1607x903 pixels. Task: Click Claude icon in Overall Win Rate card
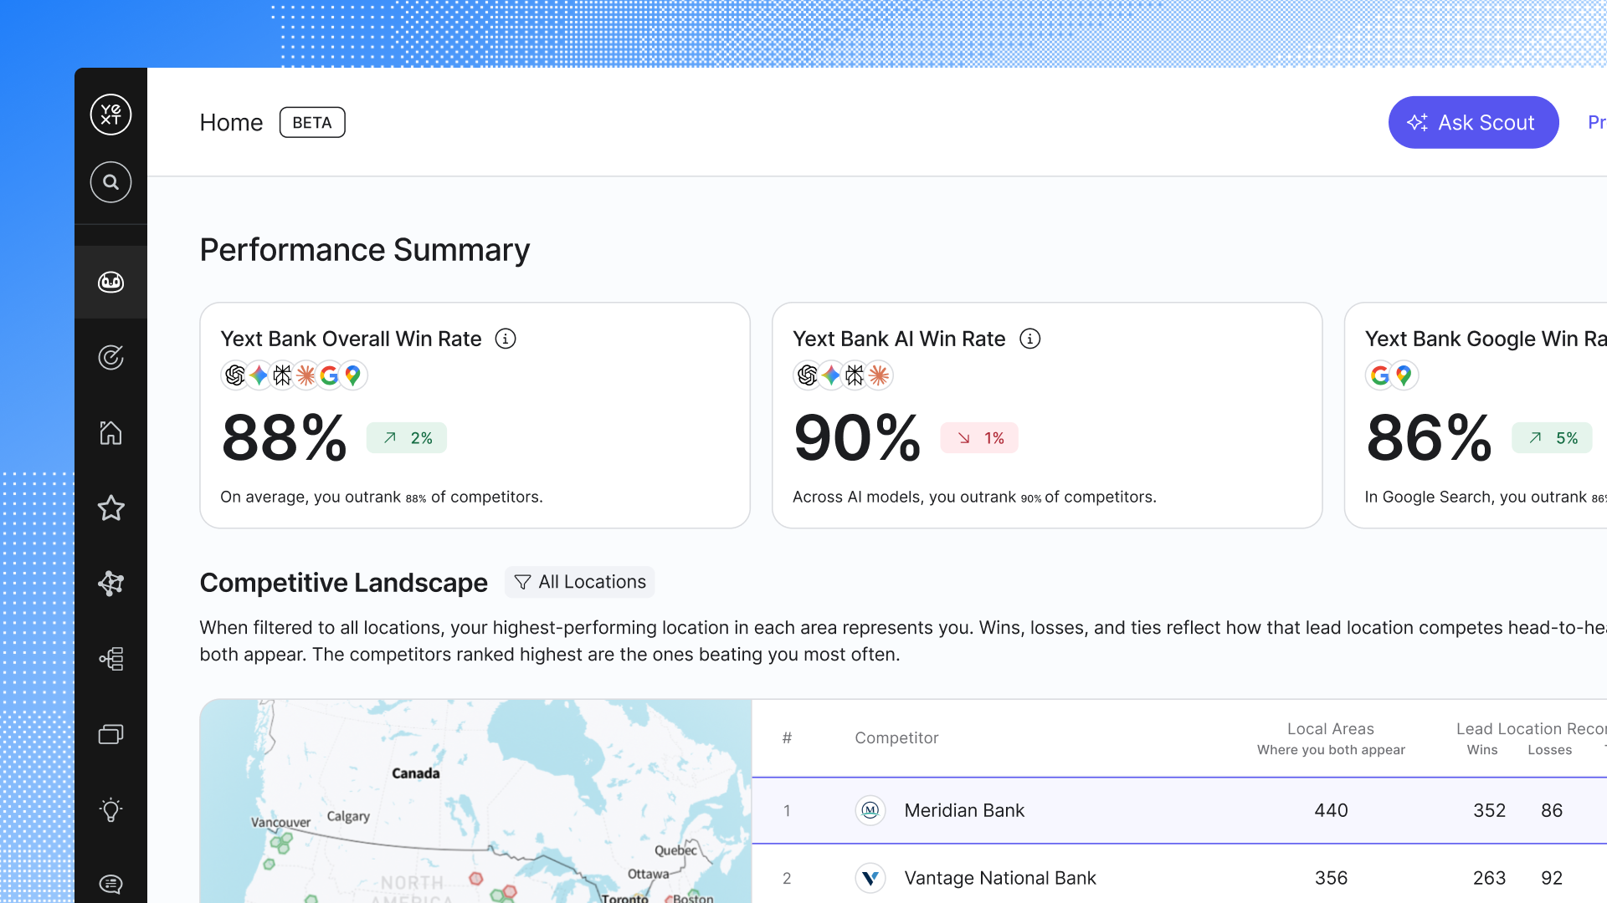pyautogui.click(x=305, y=375)
